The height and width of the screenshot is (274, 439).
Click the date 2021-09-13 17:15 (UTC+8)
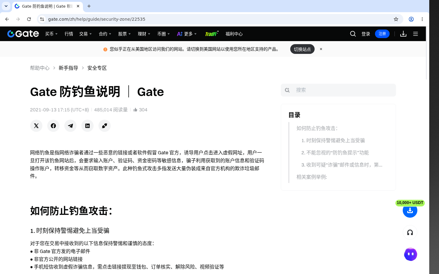59,110
